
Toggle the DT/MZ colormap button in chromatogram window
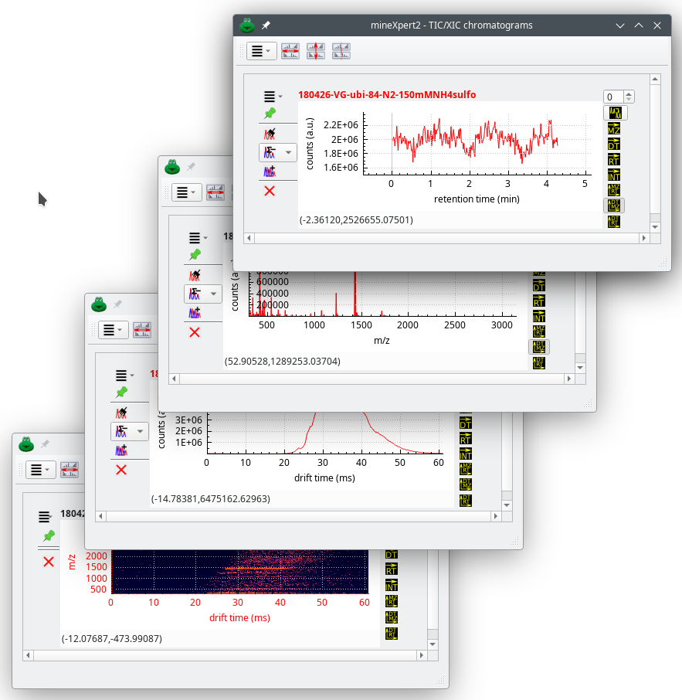[615, 206]
